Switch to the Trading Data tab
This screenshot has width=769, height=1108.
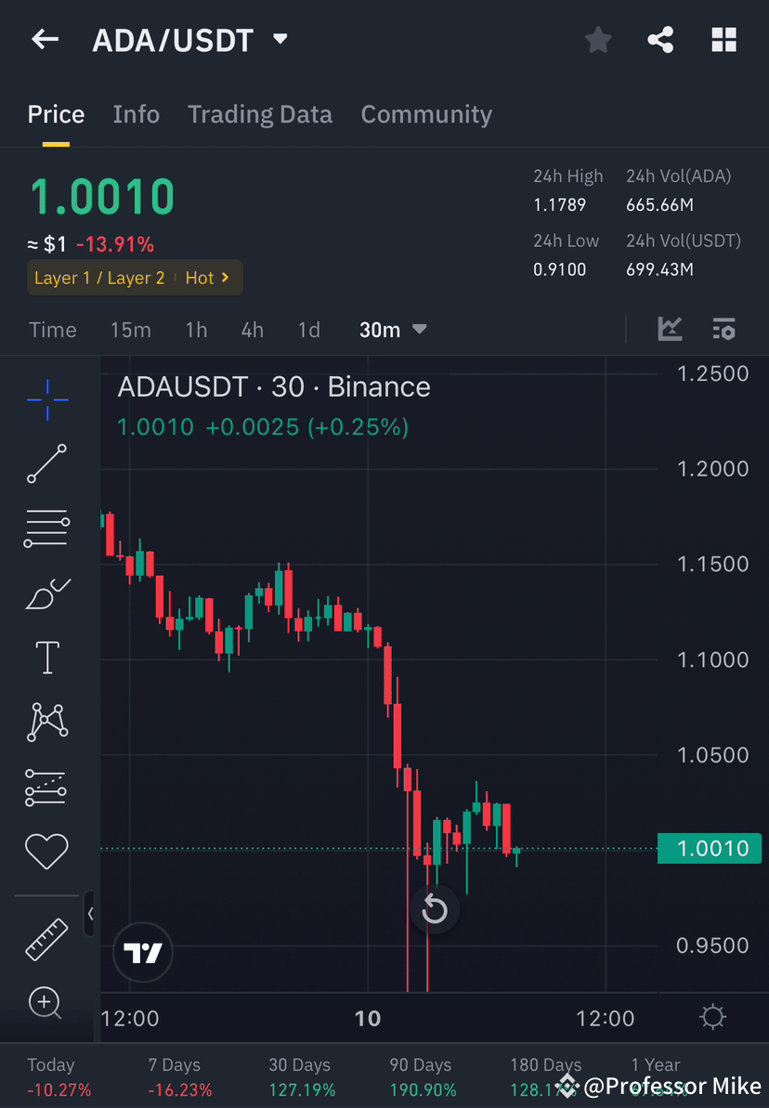pos(260,113)
